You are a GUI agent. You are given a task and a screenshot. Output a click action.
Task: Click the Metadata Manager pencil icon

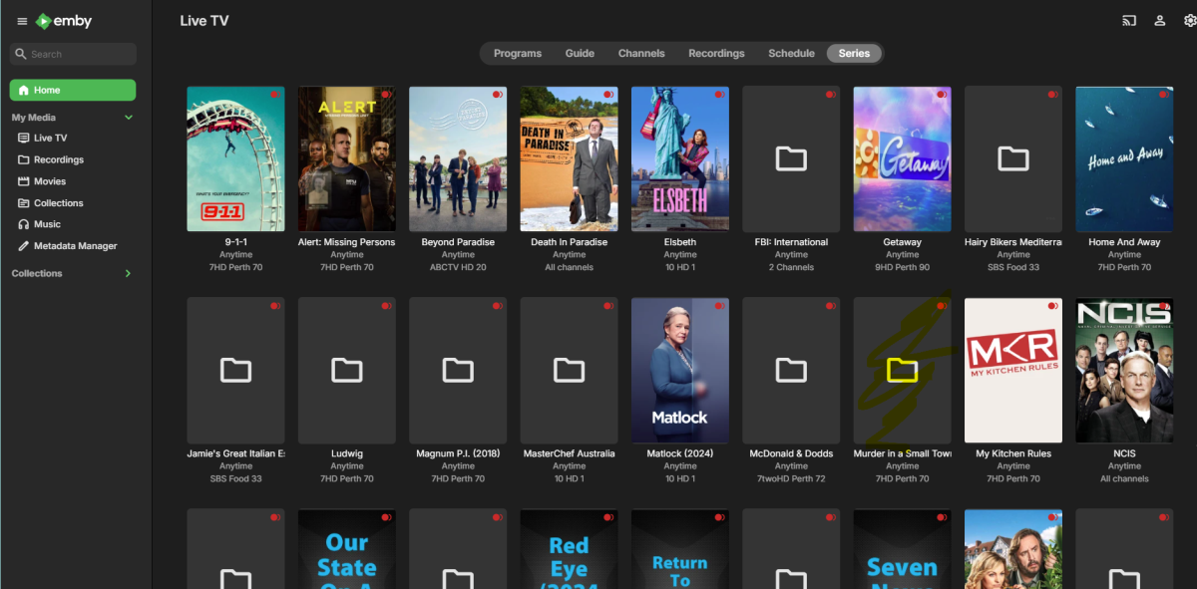coord(24,246)
